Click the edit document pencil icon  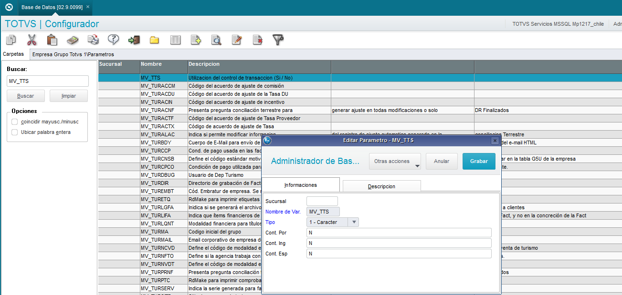point(237,40)
